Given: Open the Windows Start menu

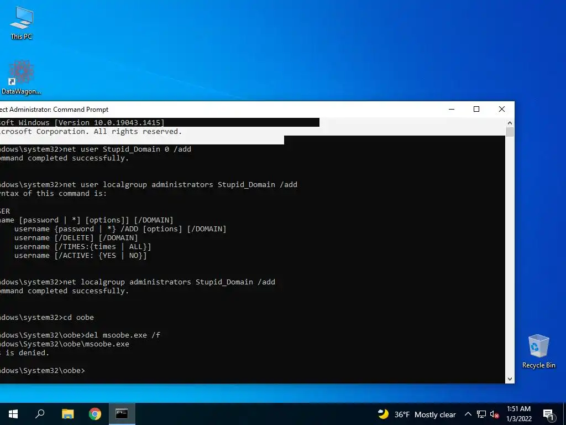Looking at the screenshot, I should (x=13, y=414).
